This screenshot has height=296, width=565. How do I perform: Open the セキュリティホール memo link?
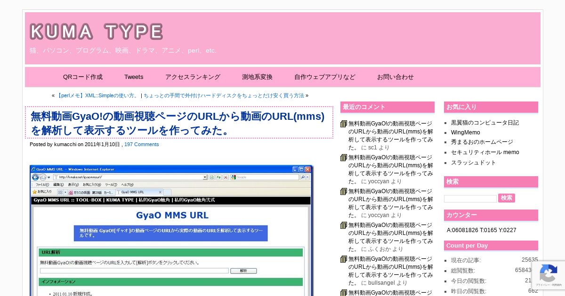tap(485, 152)
